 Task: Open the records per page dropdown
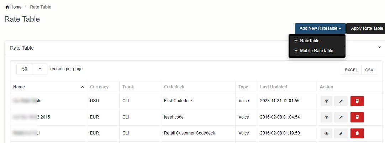pos(32,69)
